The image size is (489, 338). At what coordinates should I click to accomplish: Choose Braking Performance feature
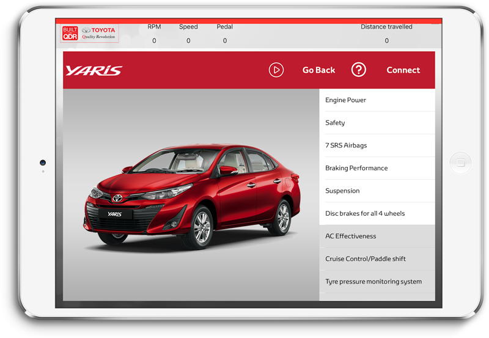tap(377, 168)
